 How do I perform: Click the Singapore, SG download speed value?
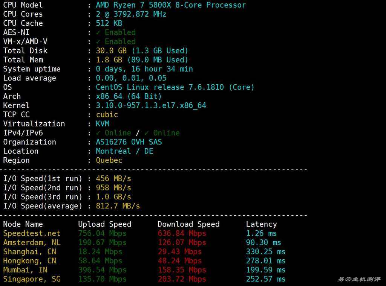point(182,279)
